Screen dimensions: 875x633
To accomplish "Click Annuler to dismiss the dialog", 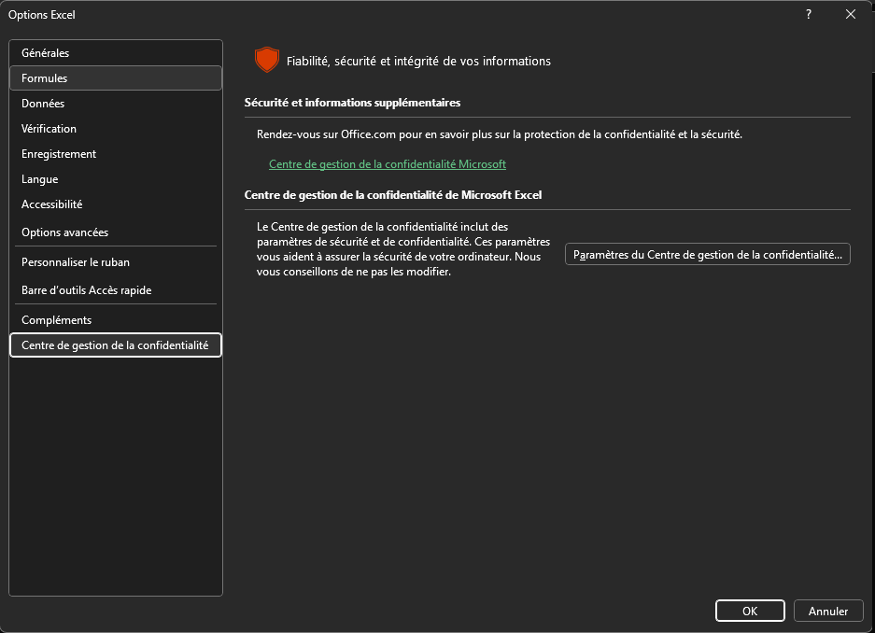I will [828, 611].
